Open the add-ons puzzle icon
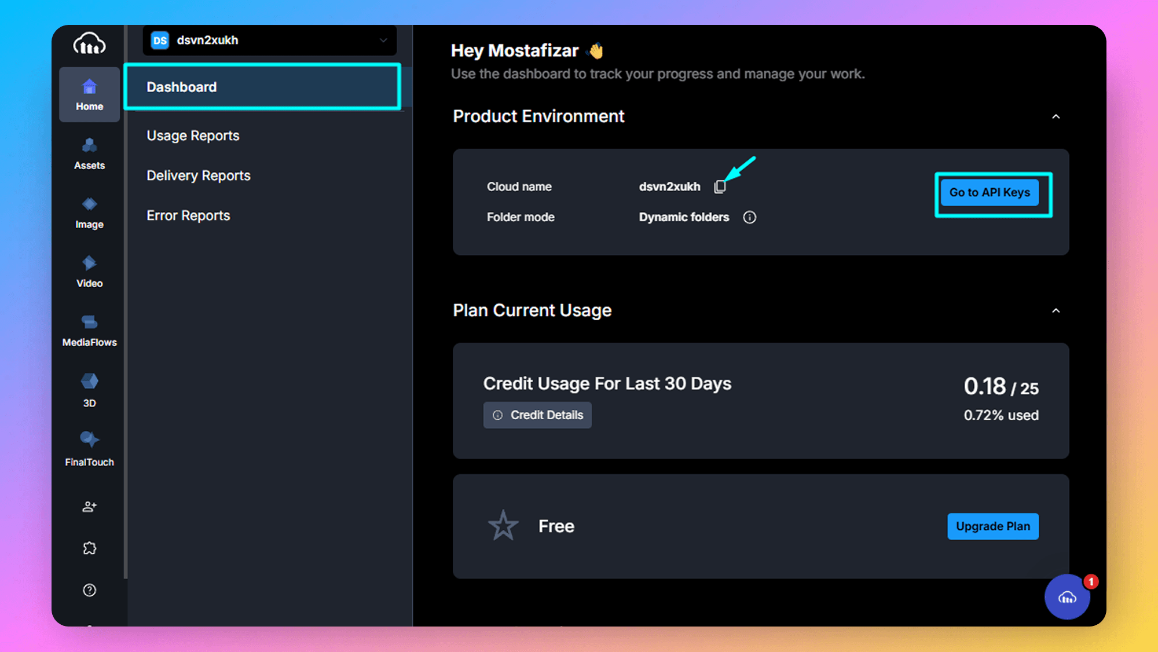Image resolution: width=1158 pixels, height=652 pixels. [89, 548]
